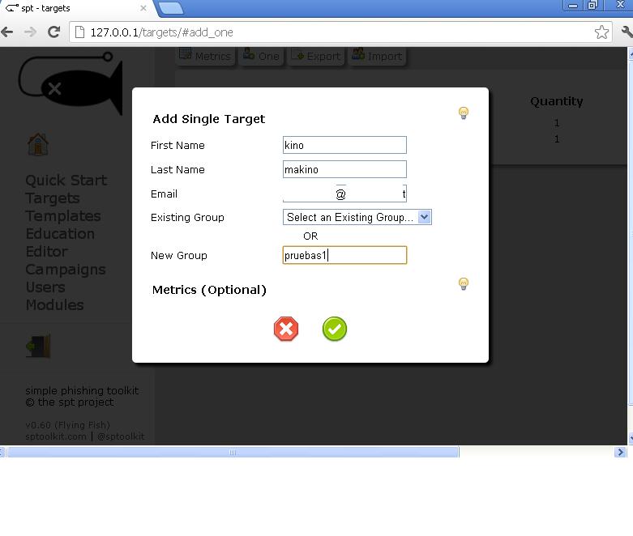Open the Campaigns menu in the sidebar
Image resolution: width=633 pixels, height=536 pixels.
[65, 270]
